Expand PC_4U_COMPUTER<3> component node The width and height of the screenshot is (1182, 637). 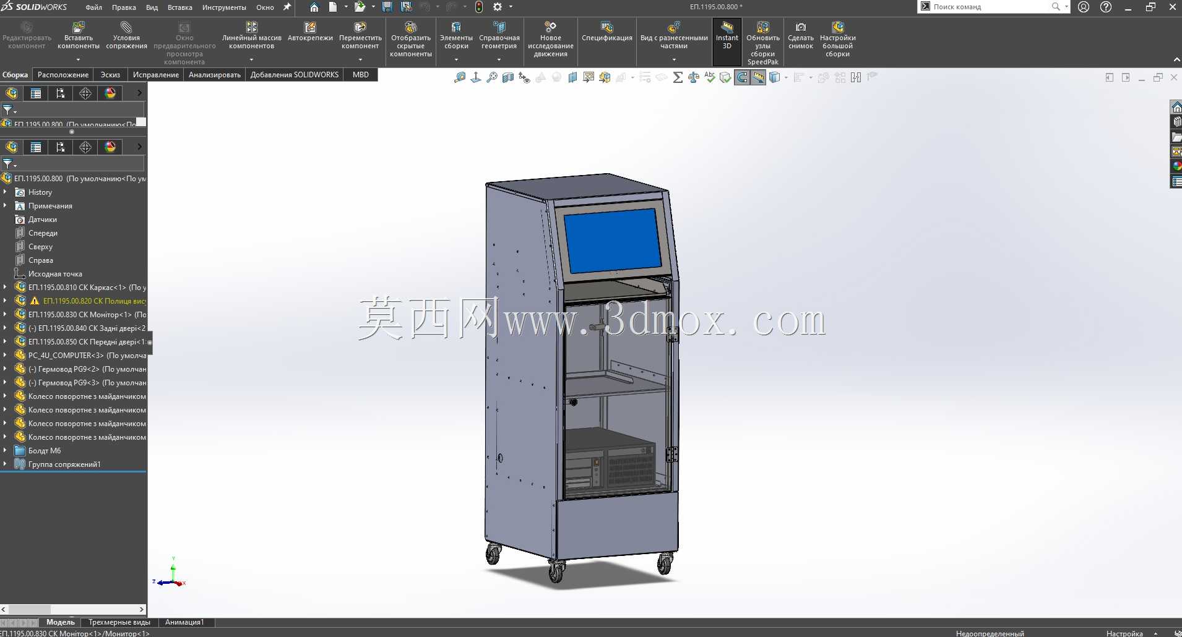[x=5, y=355]
